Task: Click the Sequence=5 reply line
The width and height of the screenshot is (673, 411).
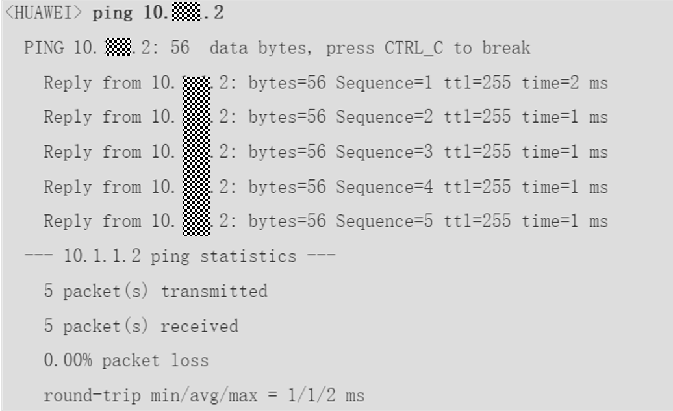Action: [x=325, y=221]
